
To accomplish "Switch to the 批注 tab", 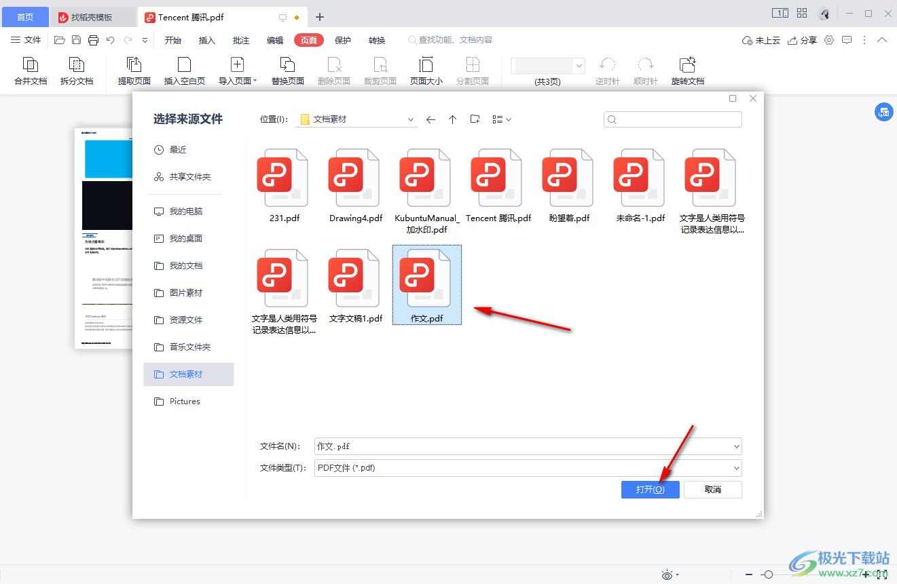I will click(241, 40).
